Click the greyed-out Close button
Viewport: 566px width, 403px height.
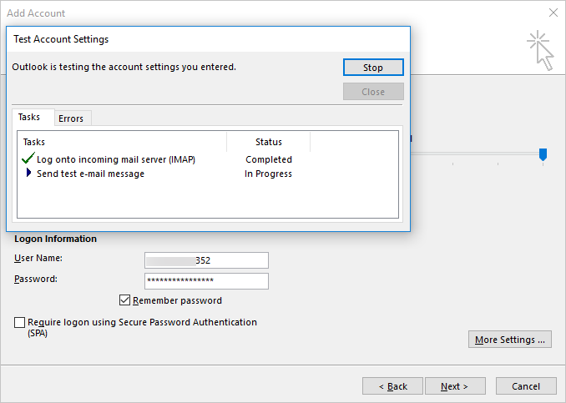tap(373, 92)
